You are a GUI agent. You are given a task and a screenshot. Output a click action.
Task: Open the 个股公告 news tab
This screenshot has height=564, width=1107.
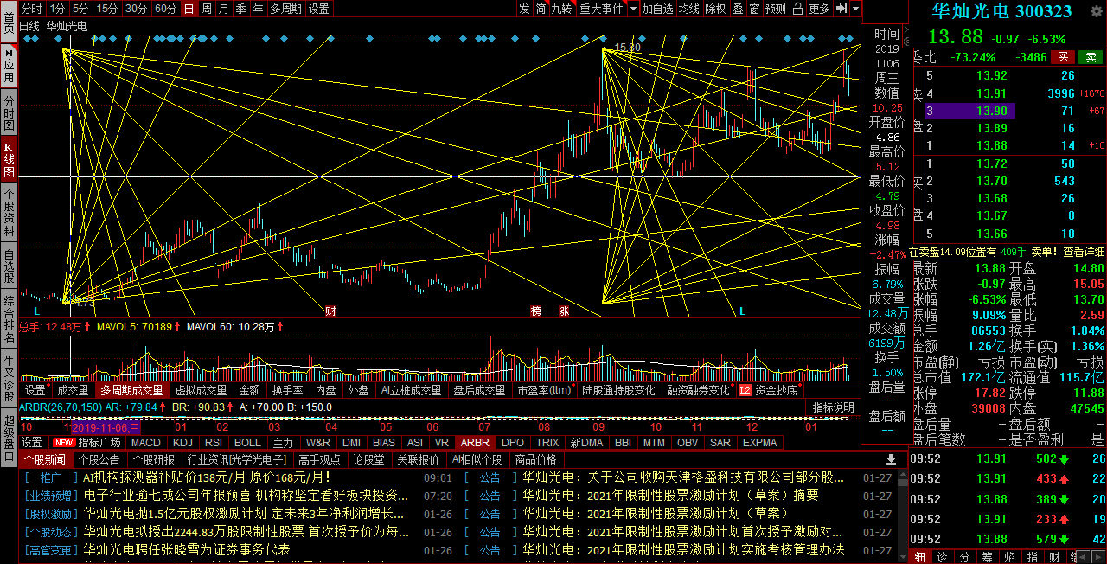point(99,459)
